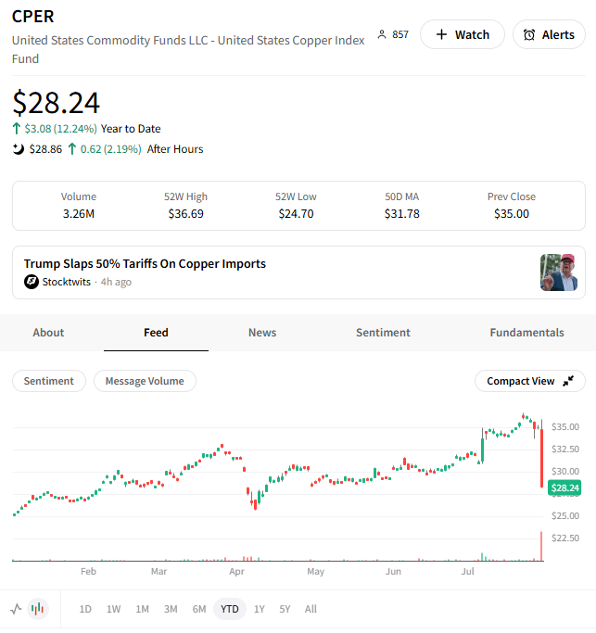596x633 pixels.
Task: Switch to Compact View
Action: (530, 381)
